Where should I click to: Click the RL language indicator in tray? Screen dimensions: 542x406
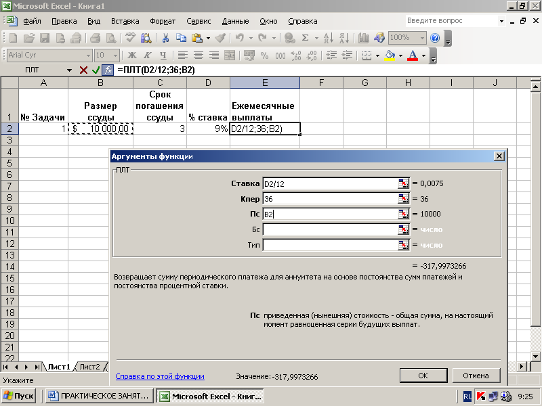(467, 397)
